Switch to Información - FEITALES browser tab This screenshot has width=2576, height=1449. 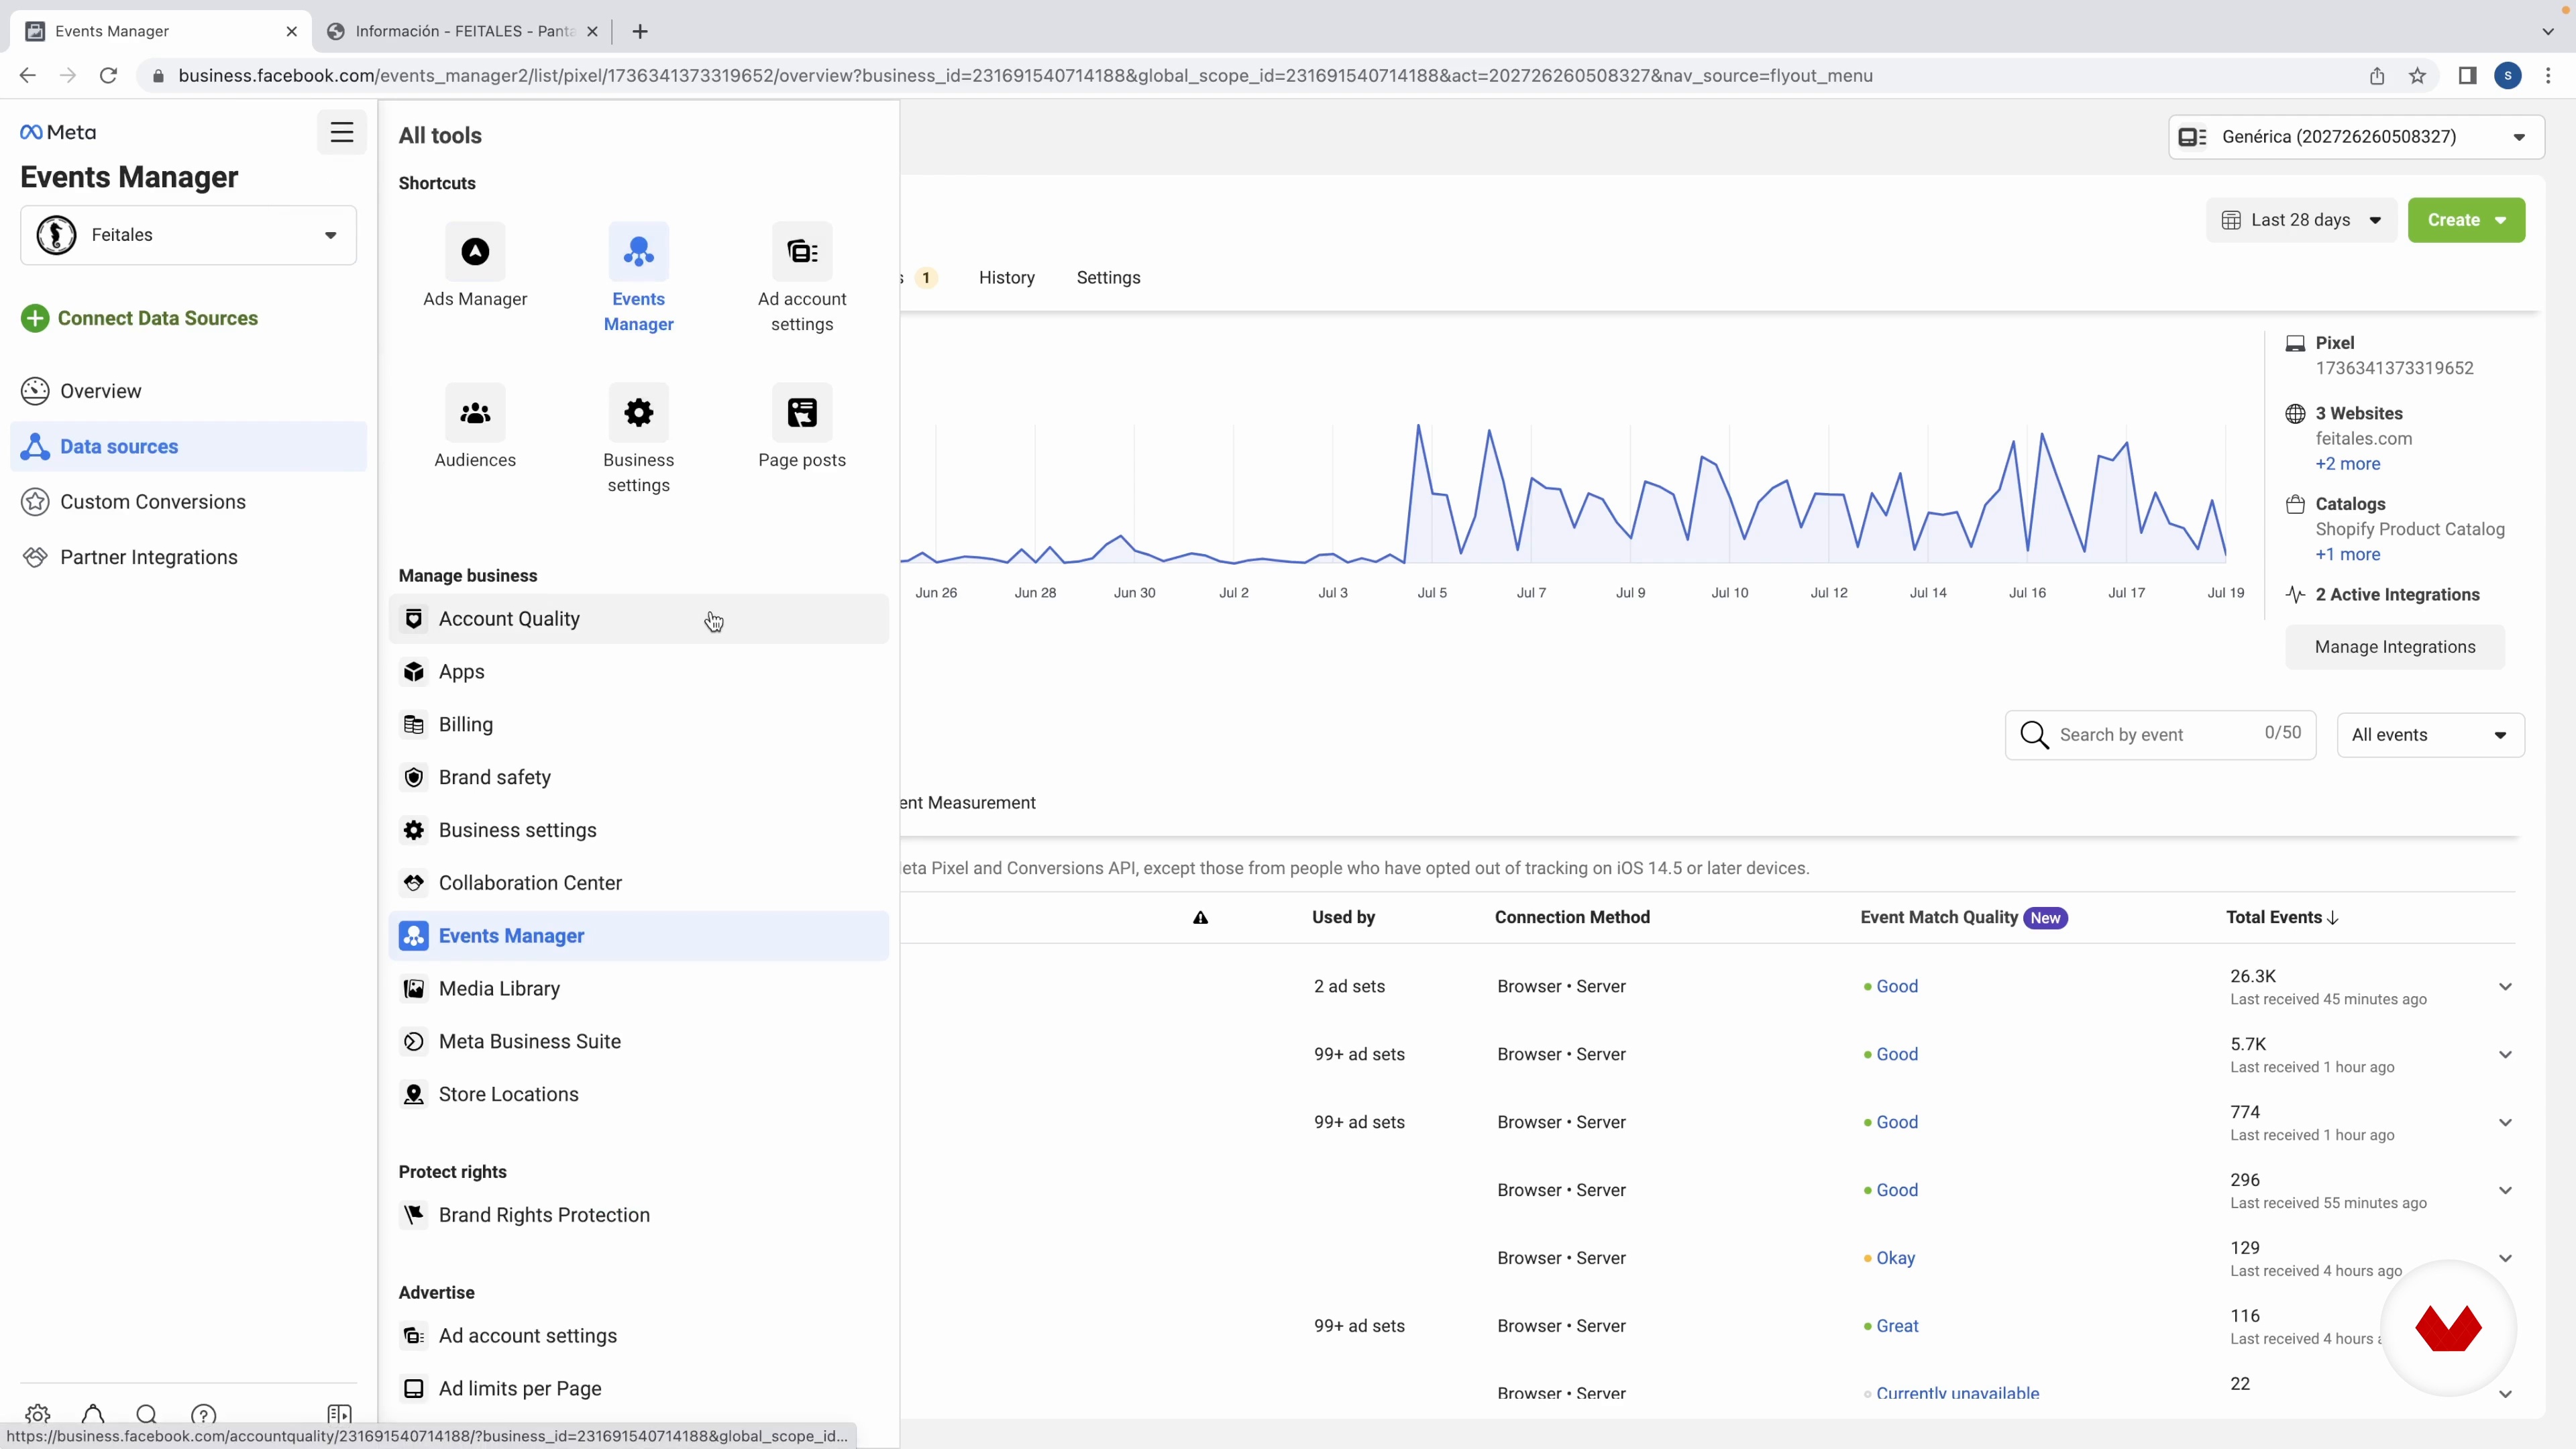463,31
